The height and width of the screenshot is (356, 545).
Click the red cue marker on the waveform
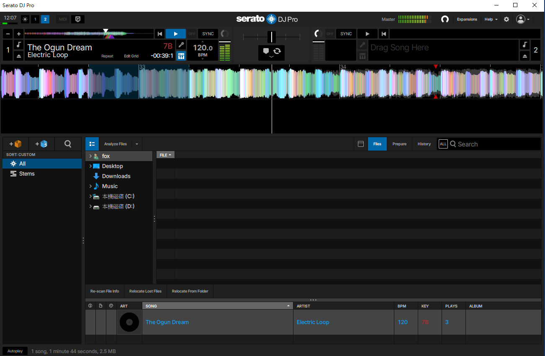(x=436, y=67)
